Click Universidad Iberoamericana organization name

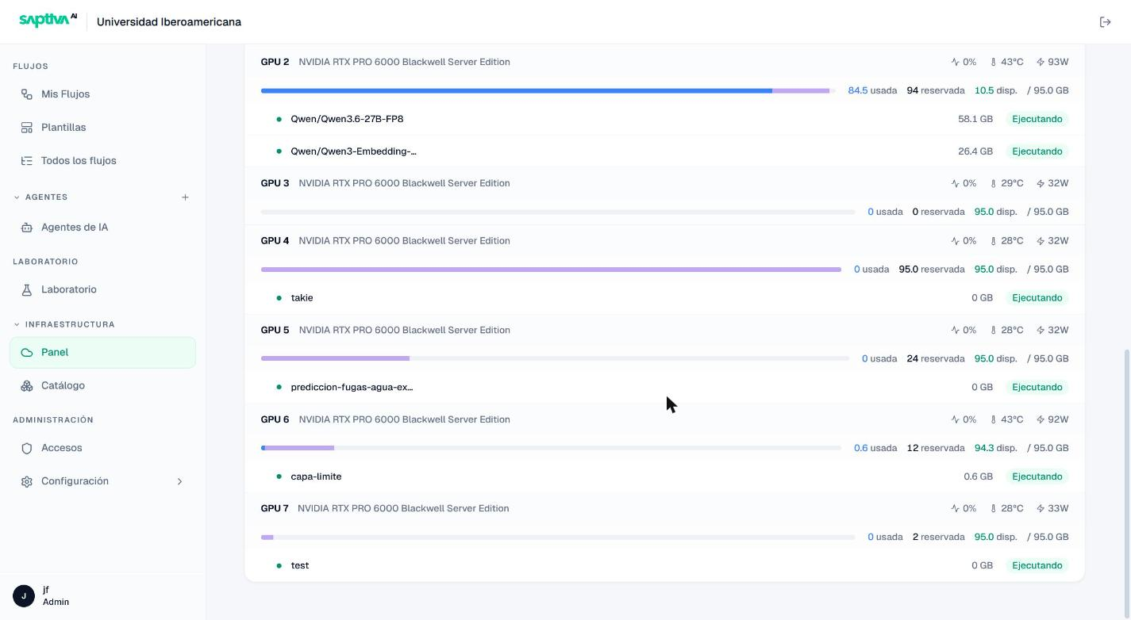click(x=169, y=22)
